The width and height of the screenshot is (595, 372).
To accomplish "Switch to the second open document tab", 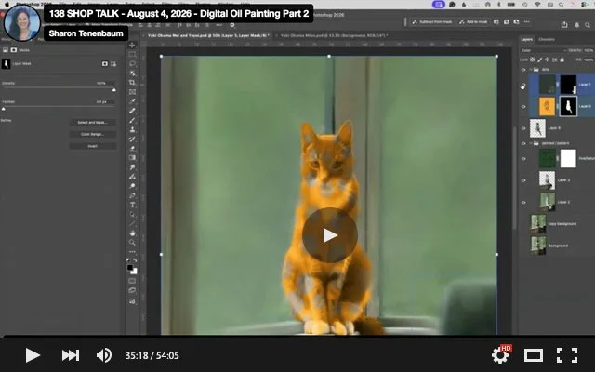I will 334,35.
